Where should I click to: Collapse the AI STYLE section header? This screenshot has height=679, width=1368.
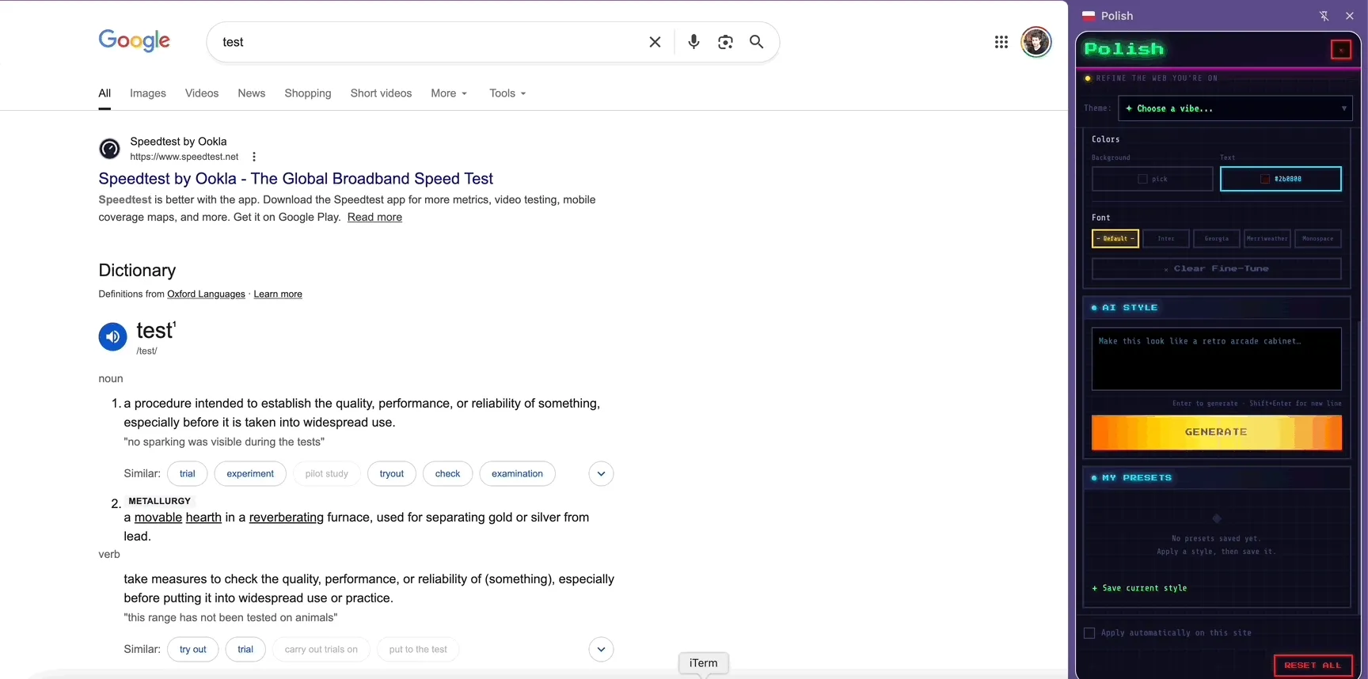click(x=1216, y=308)
